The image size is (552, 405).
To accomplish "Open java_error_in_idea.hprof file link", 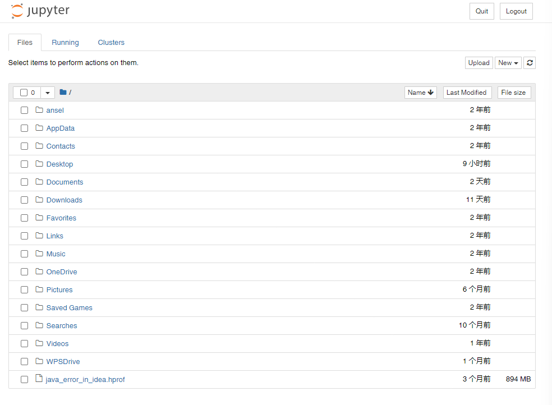I will pyautogui.click(x=85, y=380).
